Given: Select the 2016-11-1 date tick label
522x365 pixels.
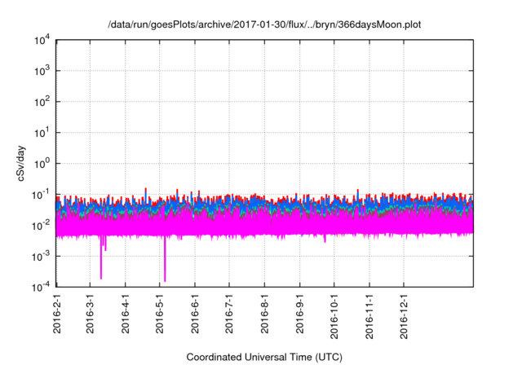Looking at the screenshot, I should (369, 318).
